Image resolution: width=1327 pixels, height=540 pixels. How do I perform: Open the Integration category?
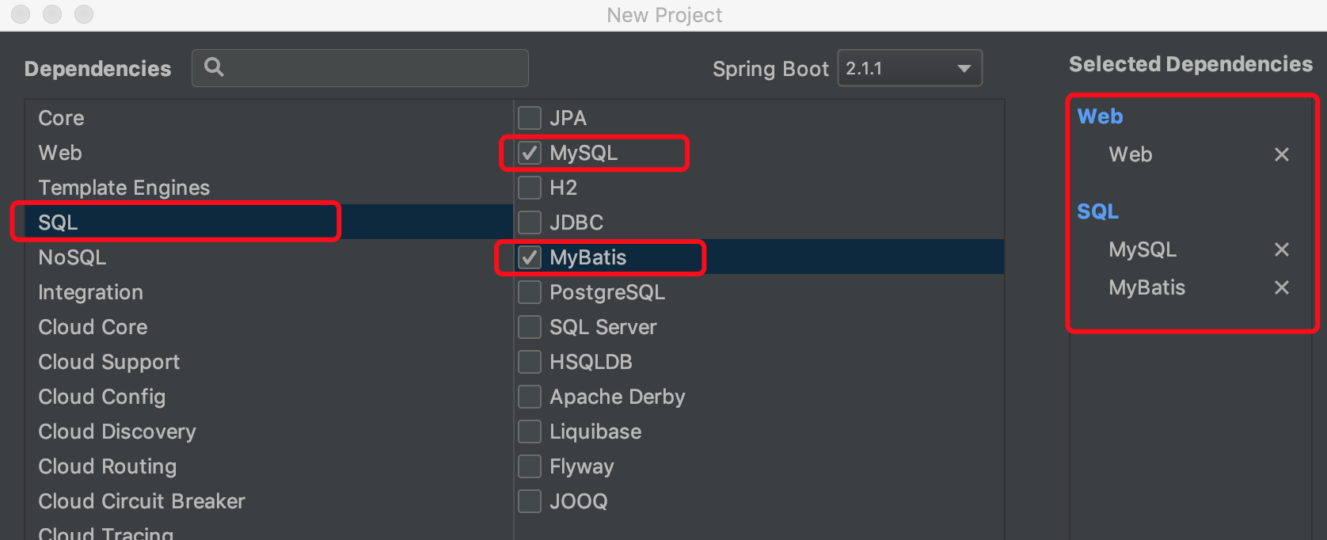pos(269,292)
